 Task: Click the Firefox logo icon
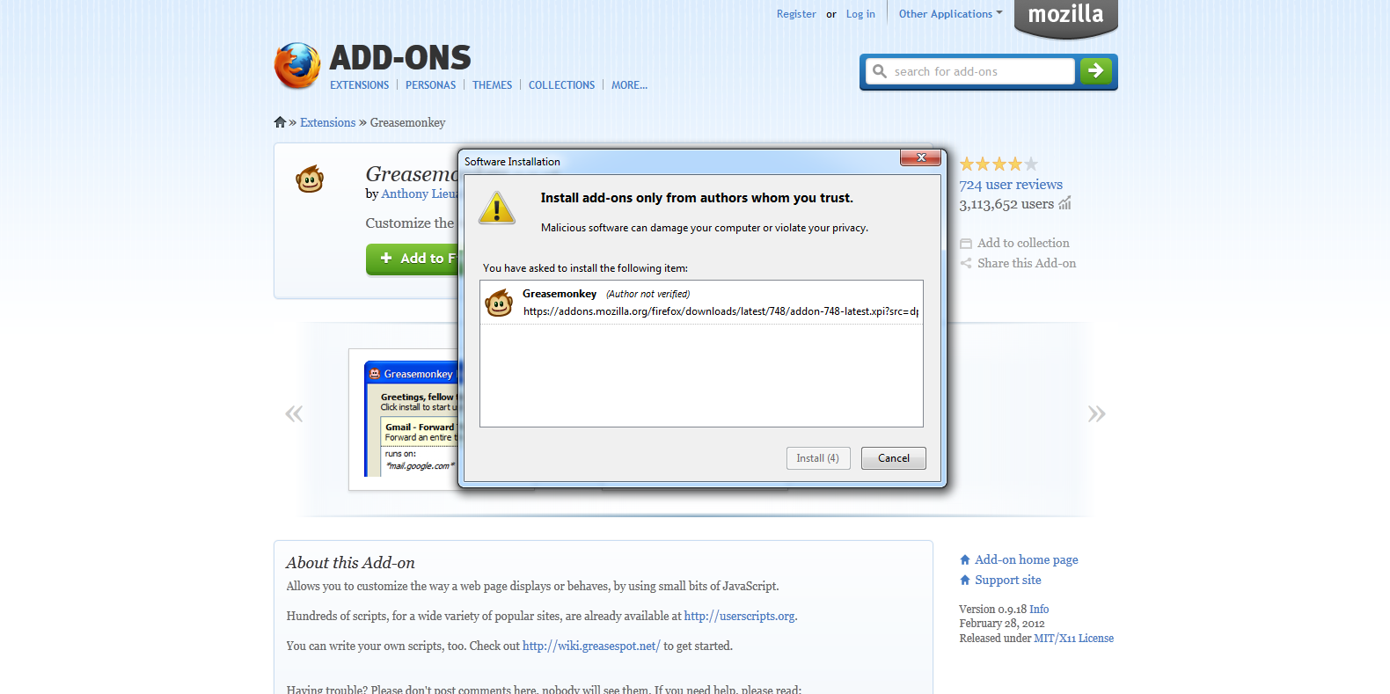297,66
